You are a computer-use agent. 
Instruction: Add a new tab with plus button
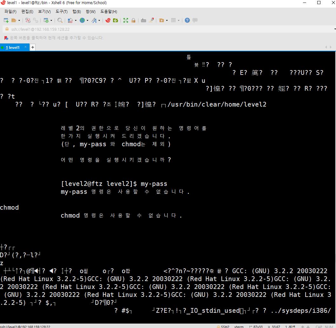coord(32,48)
